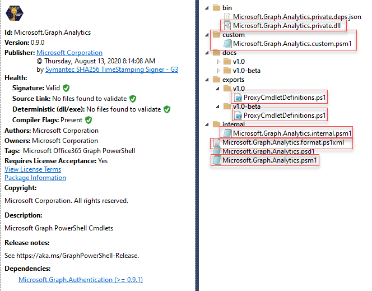The height and width of the screenshot is (291, 372).
Task: Select the docs folder icon
Action: coord(216,53)
